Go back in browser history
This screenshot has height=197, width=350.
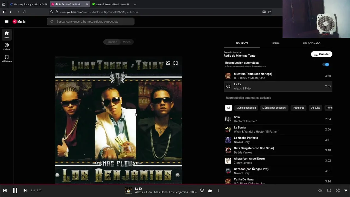click(11, 12)
